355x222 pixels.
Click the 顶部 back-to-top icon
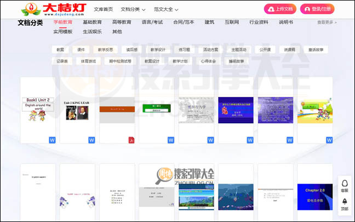coord(345,204)
